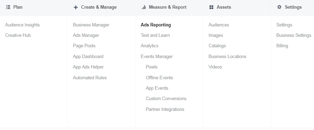Select the Plan column header
This screenshot has width=314, height=130.
tap(18, 7)
